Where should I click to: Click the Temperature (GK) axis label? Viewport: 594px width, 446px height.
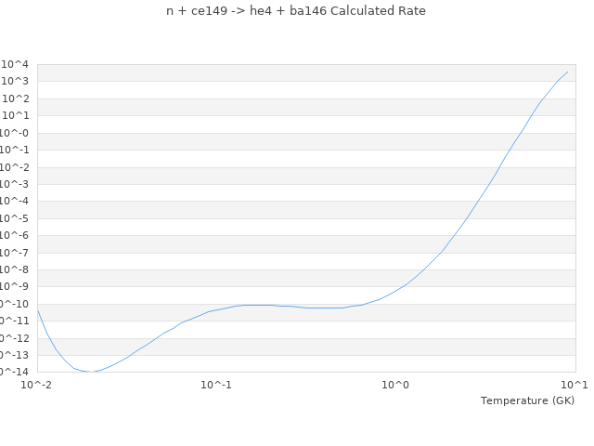click(x=527, y=400)
